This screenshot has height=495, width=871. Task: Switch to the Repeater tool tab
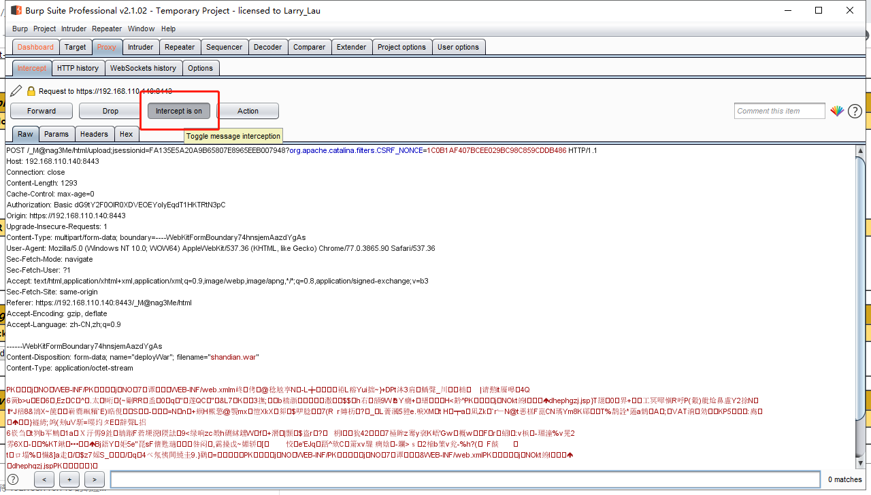[x=180, y=47]
